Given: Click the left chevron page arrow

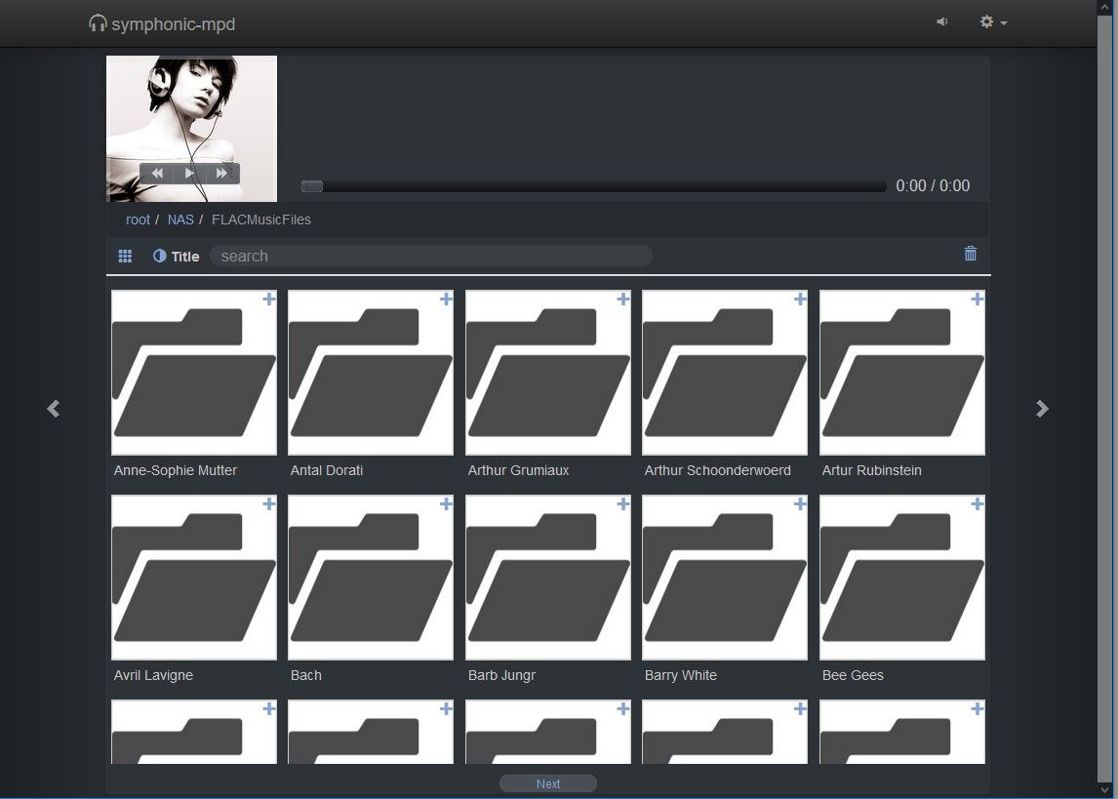Looking at the screenshot, I should 54,409.
